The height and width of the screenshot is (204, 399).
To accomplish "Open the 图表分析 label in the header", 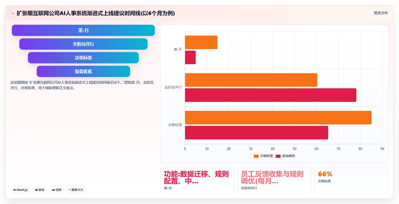I will (381, 13).
